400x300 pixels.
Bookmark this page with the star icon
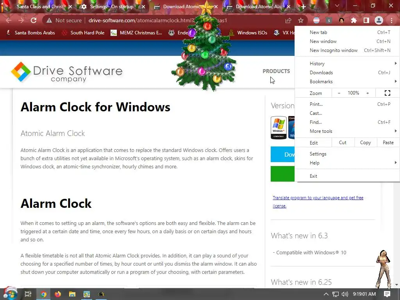[x=301, y=20]
